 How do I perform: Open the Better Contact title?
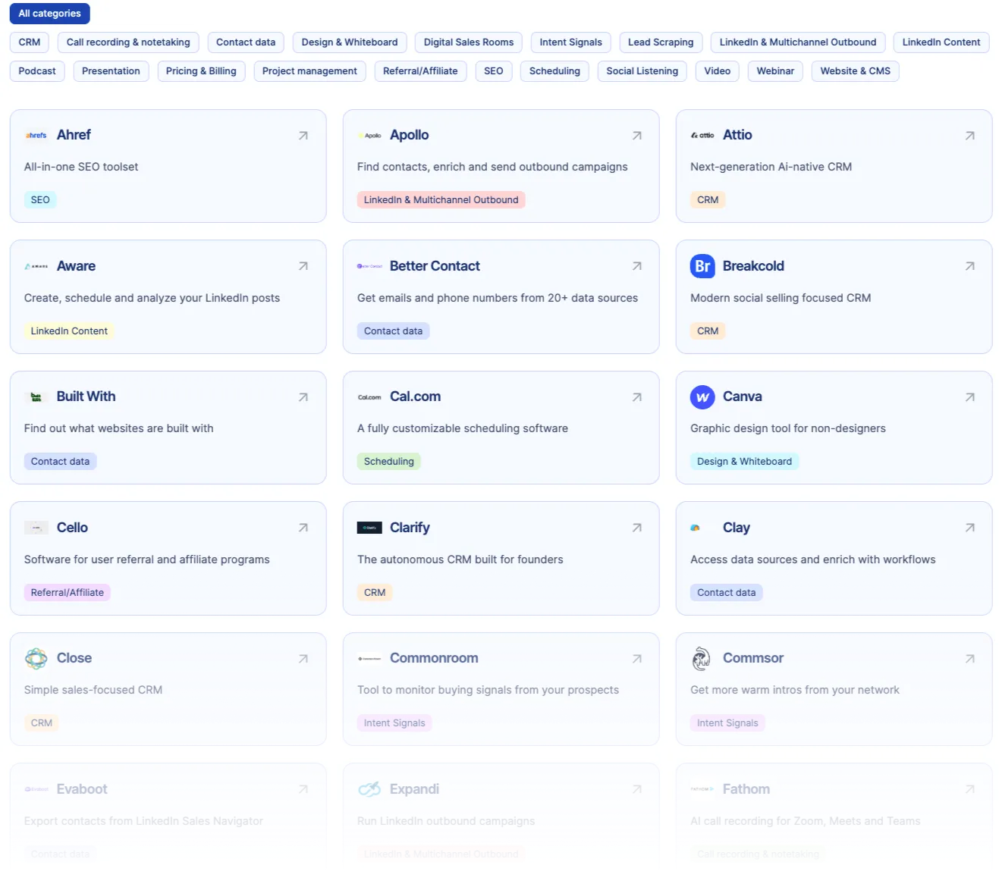(x=435, y=266)
